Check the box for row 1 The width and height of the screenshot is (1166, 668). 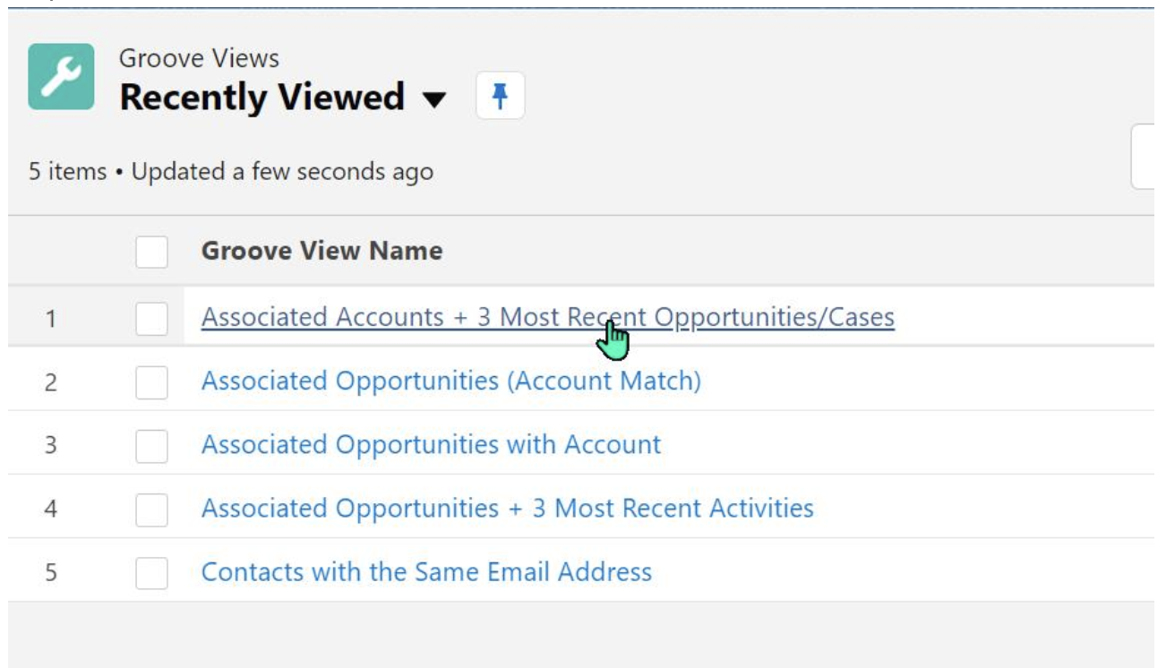[152, 318]
